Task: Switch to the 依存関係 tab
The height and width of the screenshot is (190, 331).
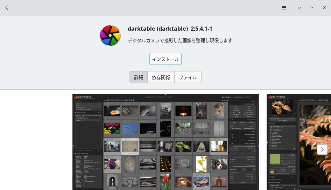Action: coord(161,77)
